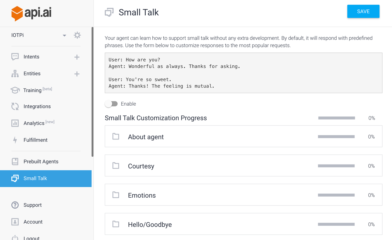Click the Integrations circular arrows icon
This screenshot has height=240, width=392.
click(x=15, y=106)
